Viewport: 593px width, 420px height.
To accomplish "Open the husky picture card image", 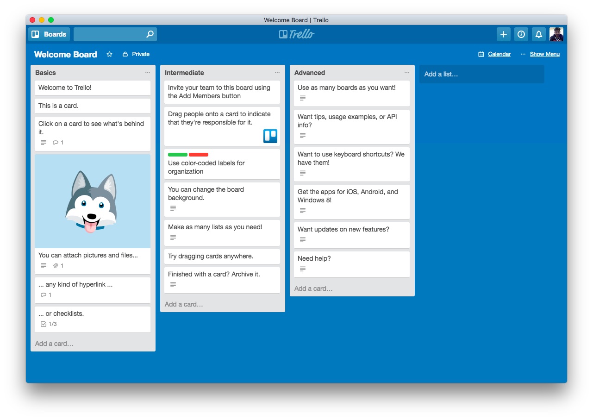I will point(93,201).
